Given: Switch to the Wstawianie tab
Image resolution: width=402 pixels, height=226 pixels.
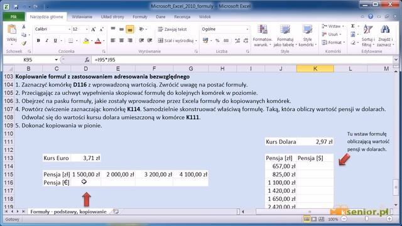Looking at the screenshot, I should pos(82,17).
